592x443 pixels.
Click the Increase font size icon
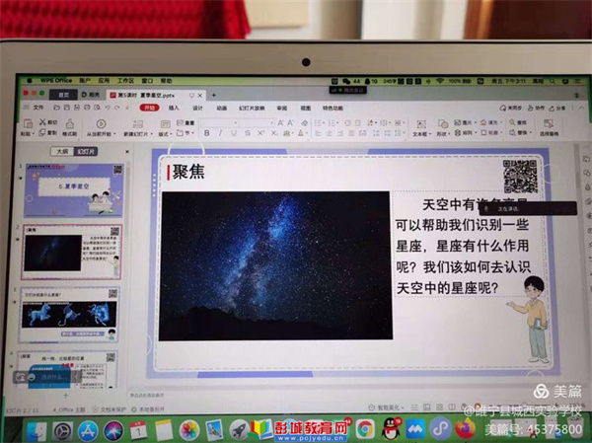(280, 122)
